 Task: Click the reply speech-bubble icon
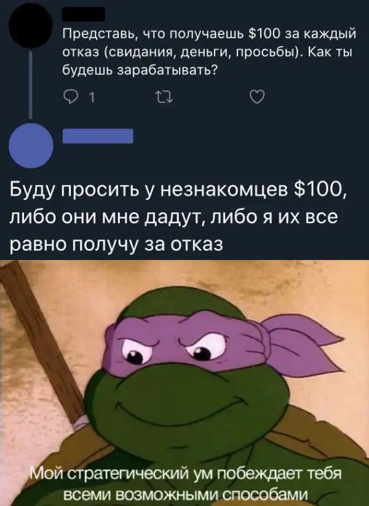pos(69,97)
